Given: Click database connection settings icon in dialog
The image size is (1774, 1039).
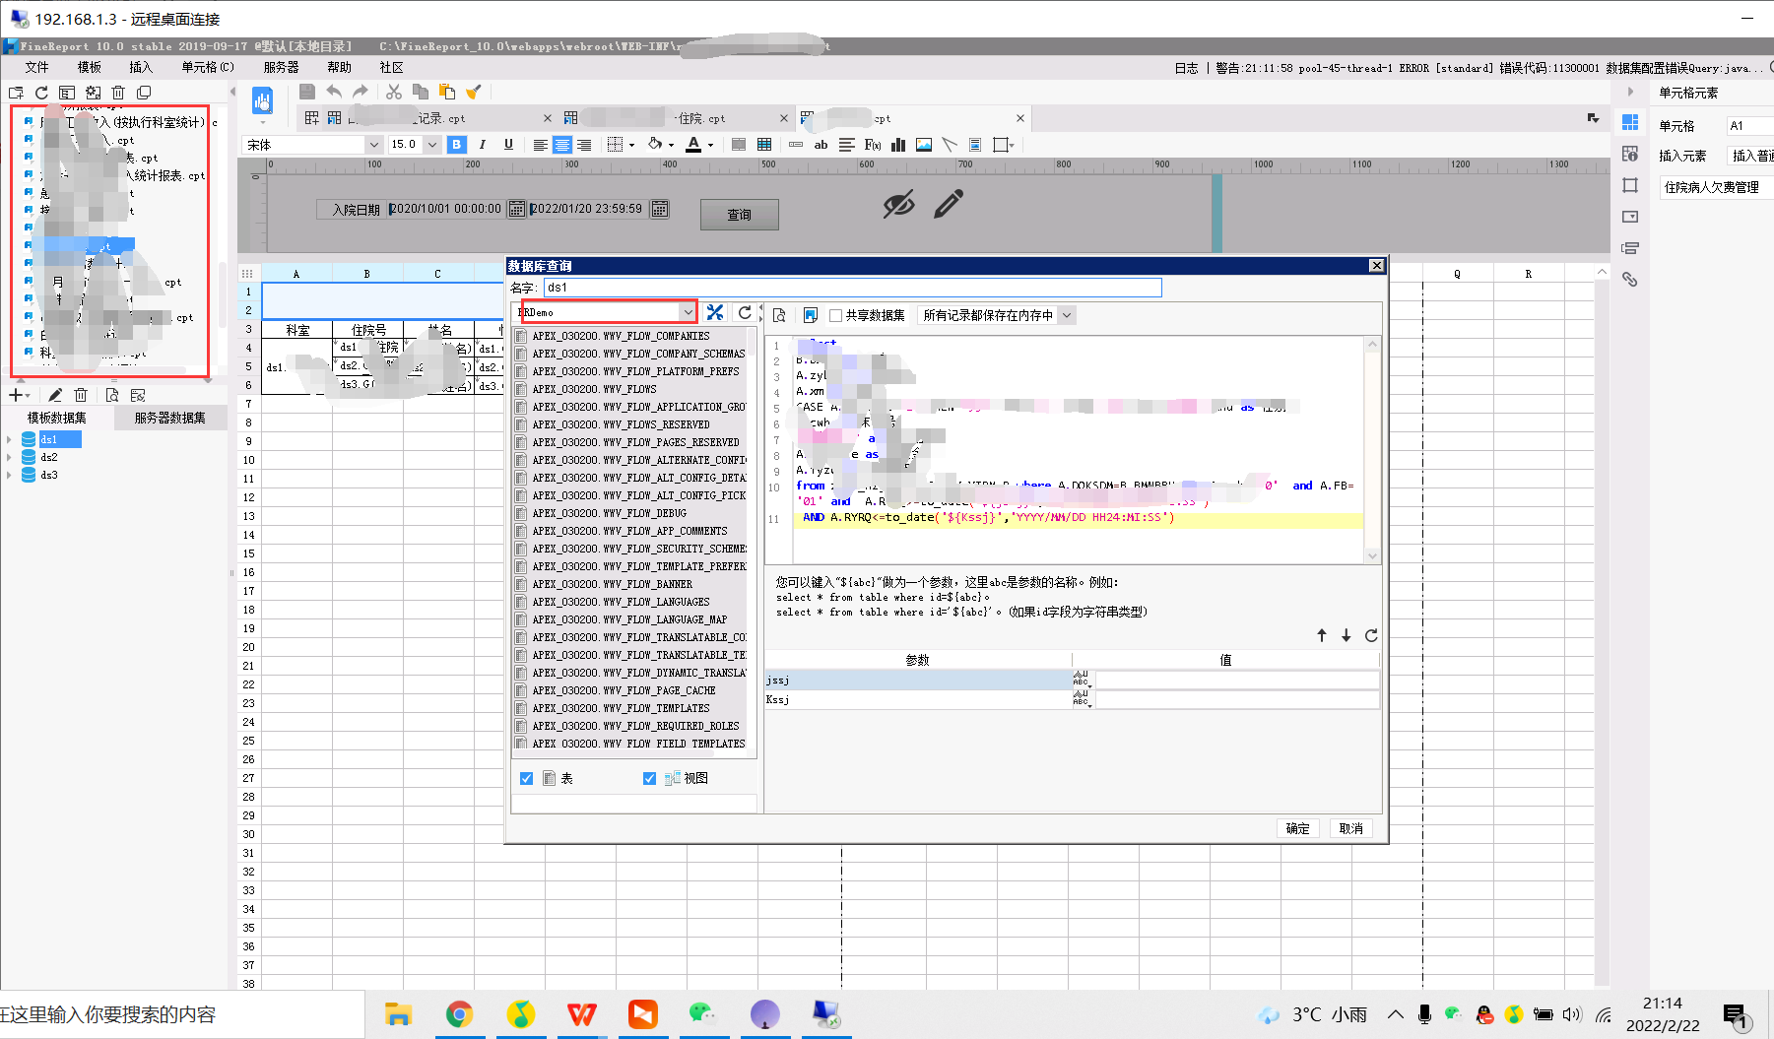Looking at the screenshot, I should coord(715,312).
